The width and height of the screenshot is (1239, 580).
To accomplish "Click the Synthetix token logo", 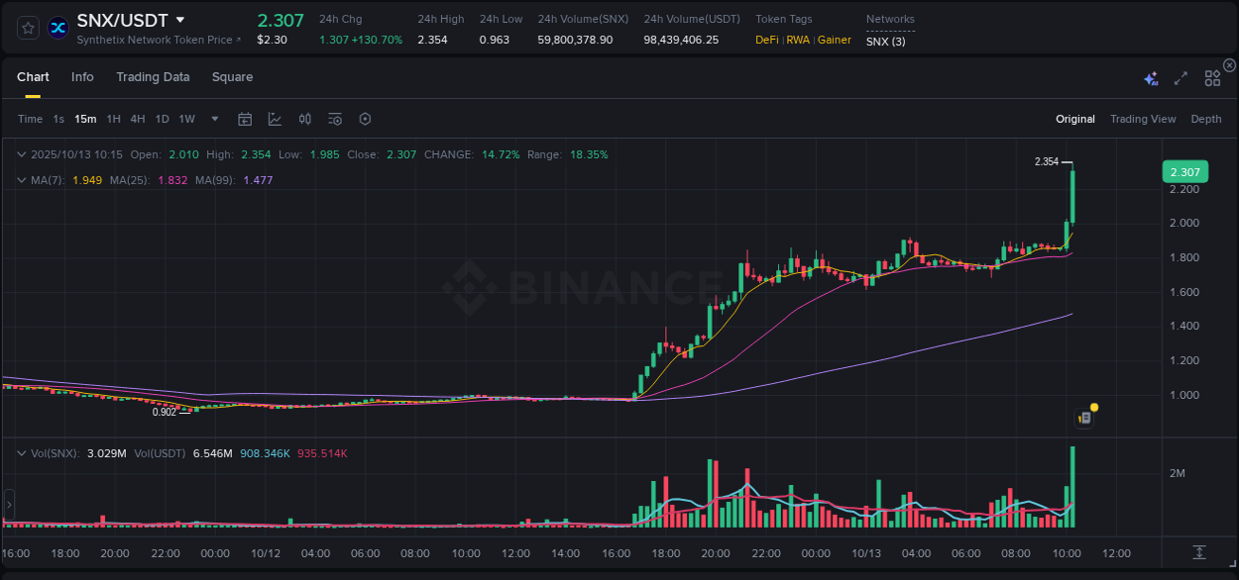I will pyautogui.click(x=56, y=27).
